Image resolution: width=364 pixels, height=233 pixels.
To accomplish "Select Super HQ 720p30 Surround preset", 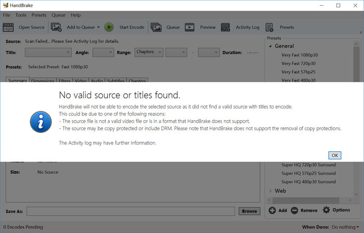I will [x=308, y=165].
